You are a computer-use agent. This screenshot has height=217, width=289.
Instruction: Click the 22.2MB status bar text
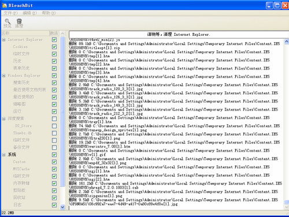[8, 213]
